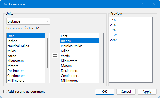The width and height of the screenshot is (160, 98).
Task: Choose Kilometers in the left list
Action: (26, 61)
